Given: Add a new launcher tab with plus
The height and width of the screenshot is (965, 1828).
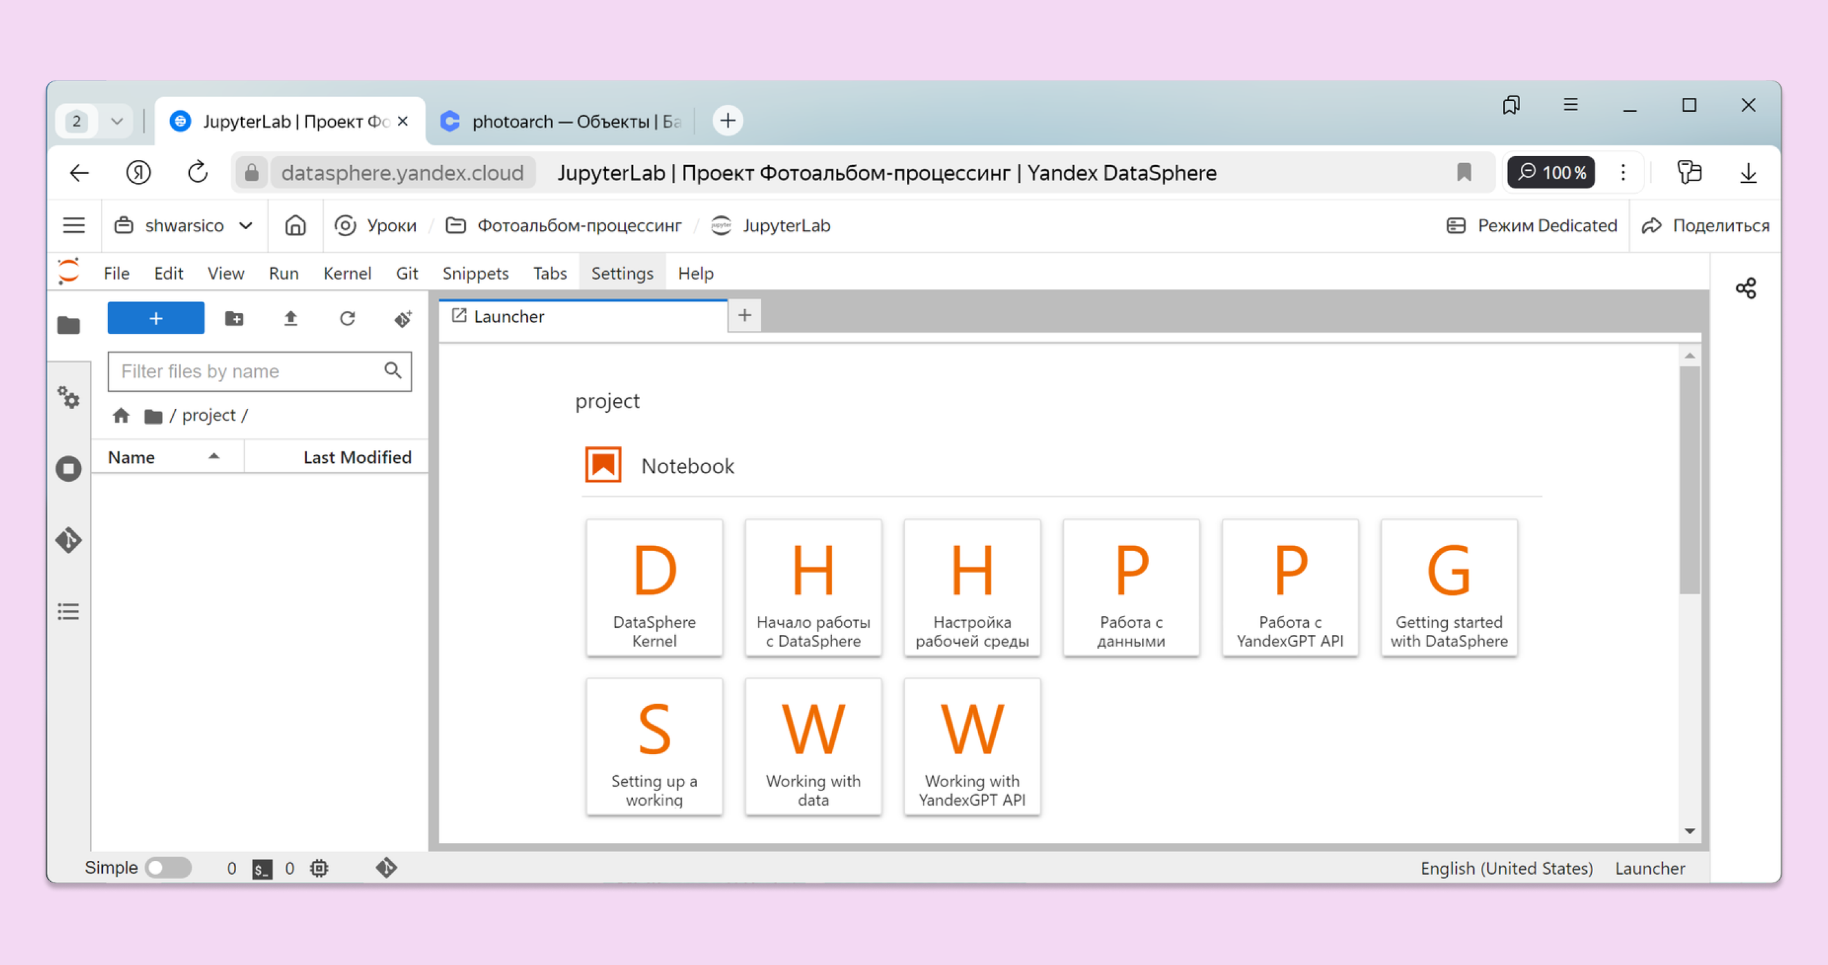Looking at the screenshot, I should coord(745,316).
